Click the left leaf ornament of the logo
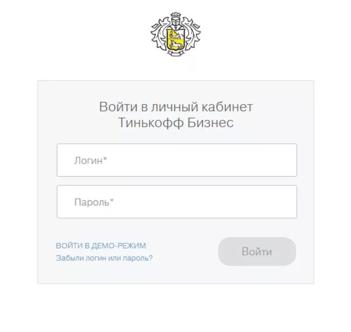The image size is (351, 332). (x=159, y=33)
